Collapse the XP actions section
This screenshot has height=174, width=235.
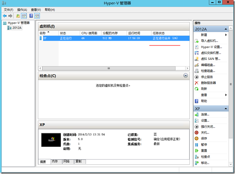click(x=226, y=109)
